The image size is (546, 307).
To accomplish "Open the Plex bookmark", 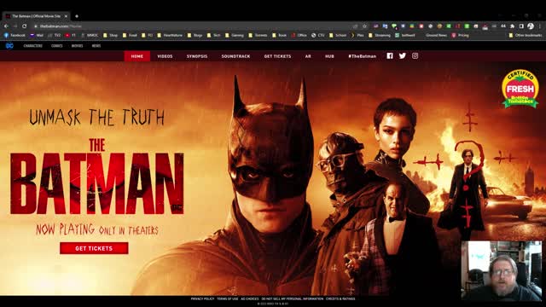I will pyautogui.click(x=357, y=35).
